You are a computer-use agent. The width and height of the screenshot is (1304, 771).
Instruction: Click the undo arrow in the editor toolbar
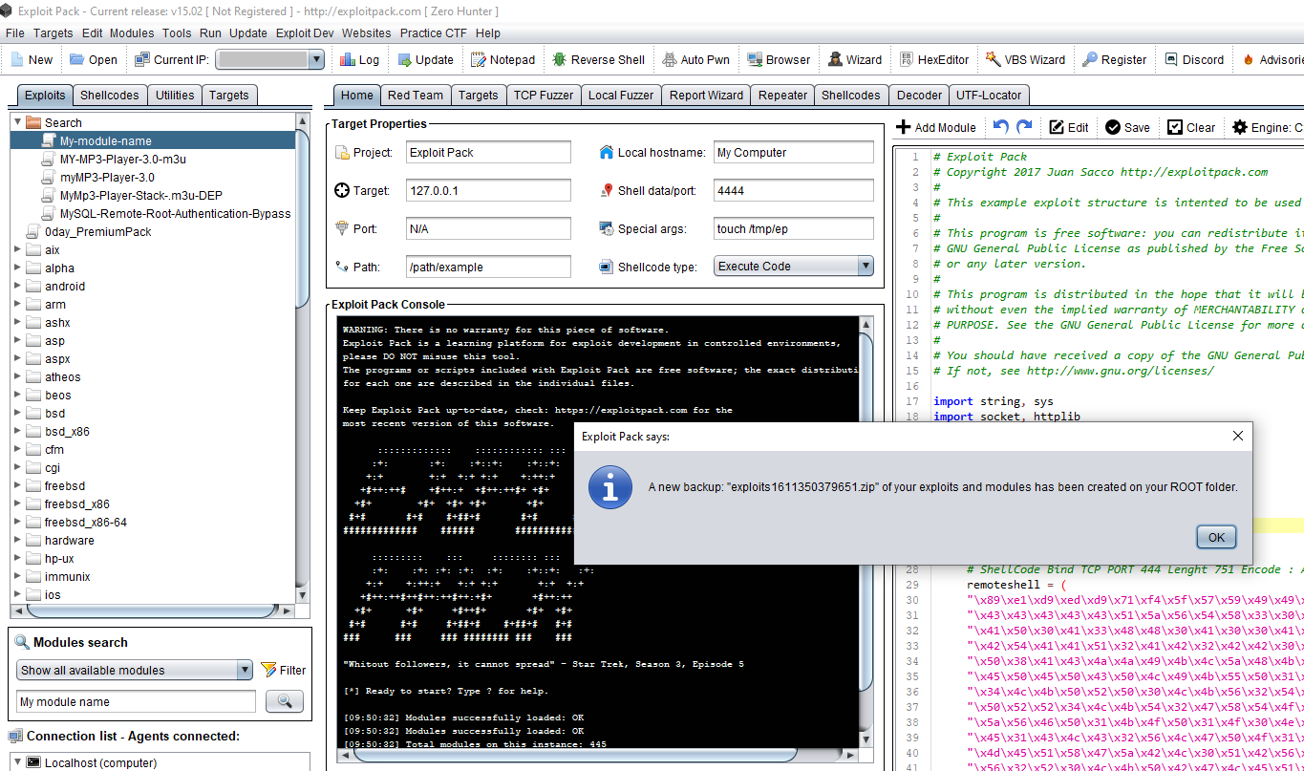coord(1000,127)
